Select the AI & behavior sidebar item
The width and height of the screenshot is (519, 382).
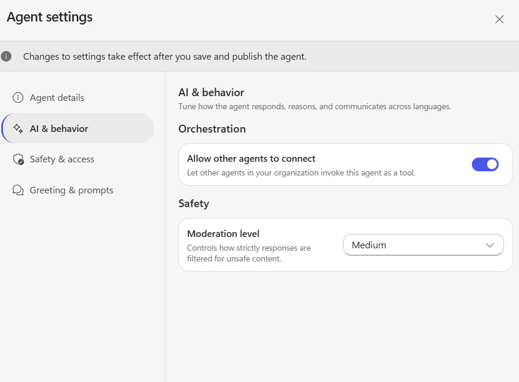point(78,128)
